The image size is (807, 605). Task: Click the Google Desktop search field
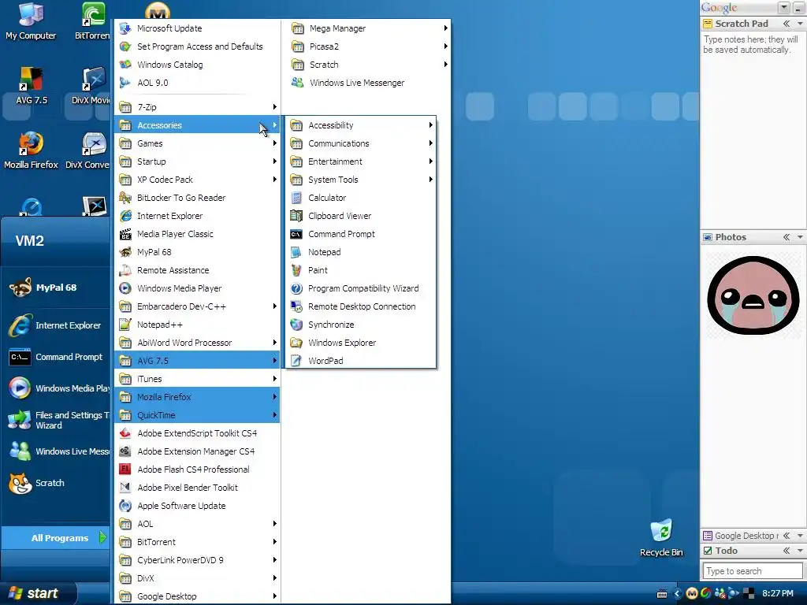tap(753, 571)
